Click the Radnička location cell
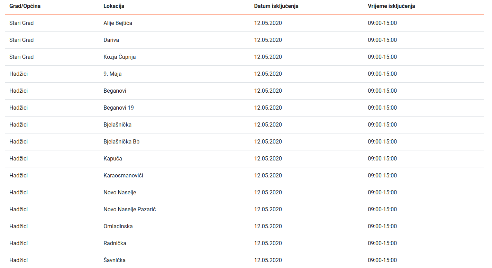492x268 pixels. point(115,243)
